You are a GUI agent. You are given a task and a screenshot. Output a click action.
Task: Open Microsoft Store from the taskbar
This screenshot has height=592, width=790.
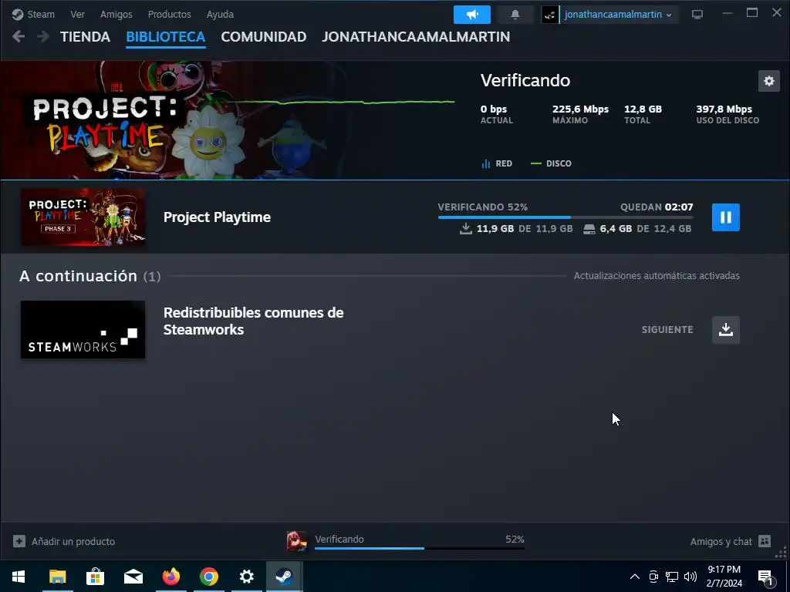(95, 577)
